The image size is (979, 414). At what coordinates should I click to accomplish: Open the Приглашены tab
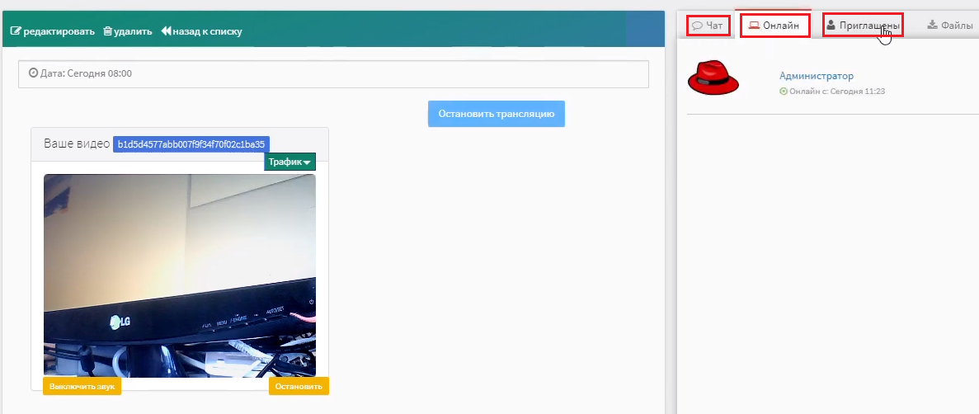[863, 26]
